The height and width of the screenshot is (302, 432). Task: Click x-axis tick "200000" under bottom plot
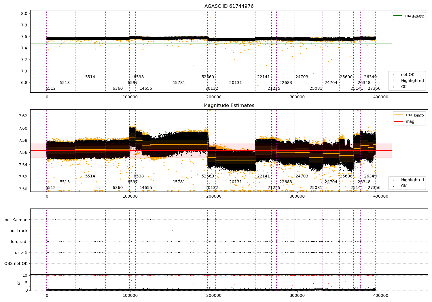214,295
